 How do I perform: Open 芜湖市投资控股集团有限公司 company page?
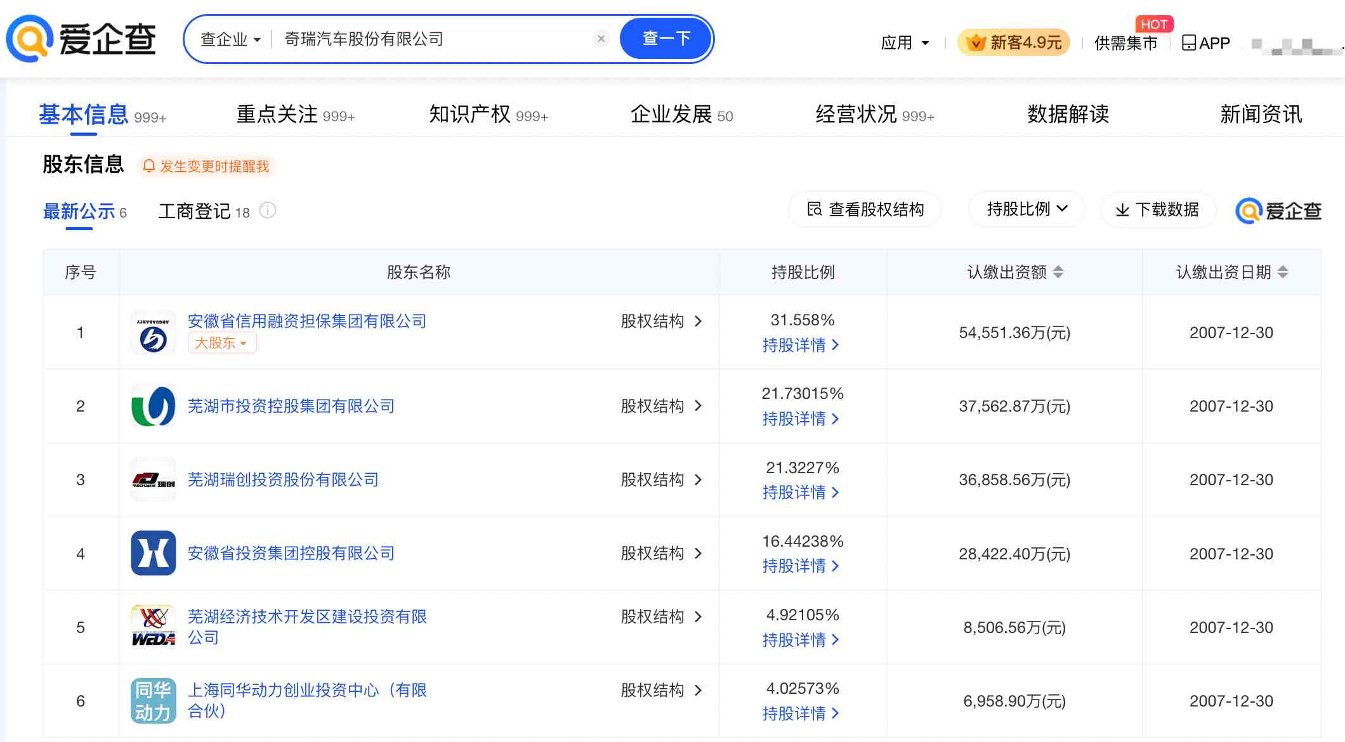click(291, 406)
